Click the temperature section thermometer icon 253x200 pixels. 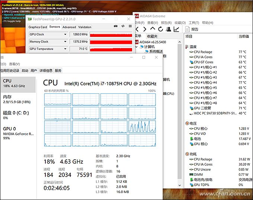tap(187, 47)
